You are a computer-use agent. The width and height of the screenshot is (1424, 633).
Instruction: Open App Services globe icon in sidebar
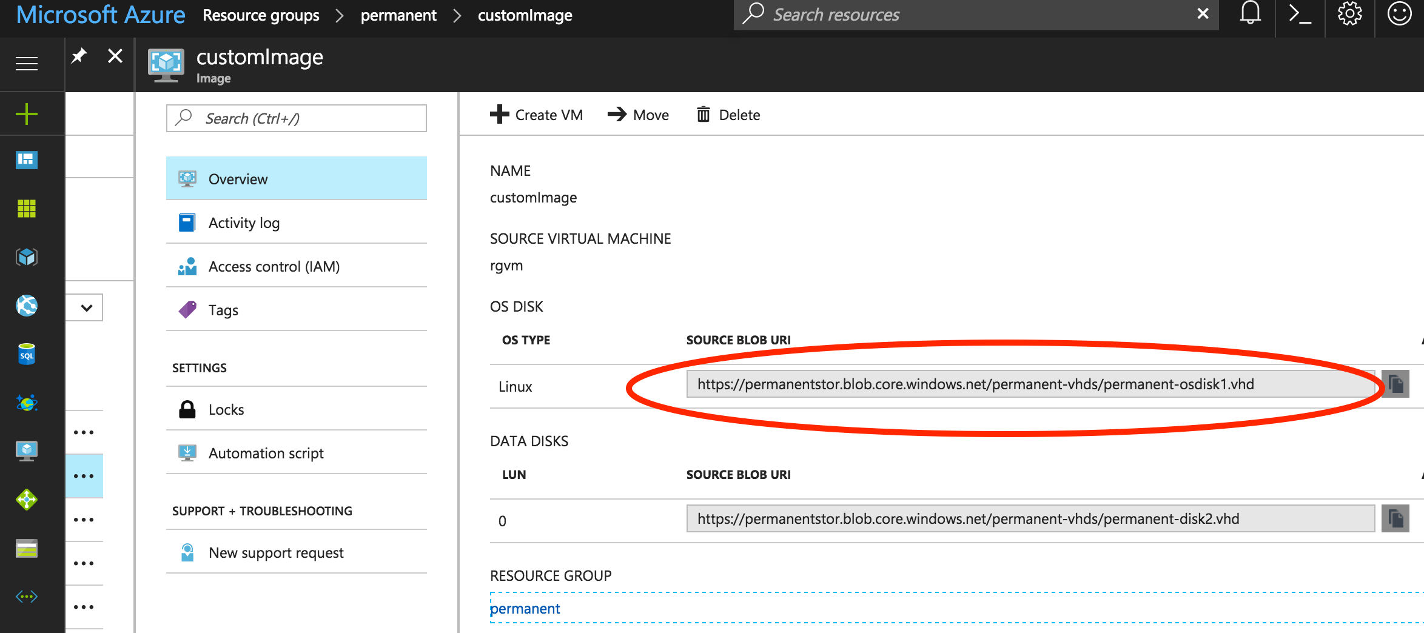pos(27,306)
